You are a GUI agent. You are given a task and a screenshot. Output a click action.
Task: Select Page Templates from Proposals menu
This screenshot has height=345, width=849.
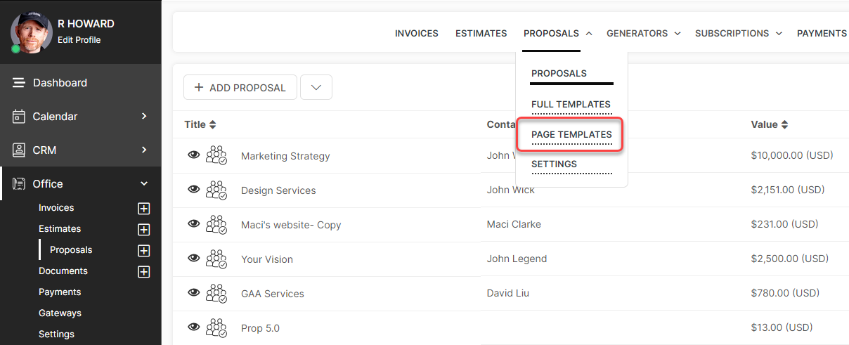[x=571, y=134]
